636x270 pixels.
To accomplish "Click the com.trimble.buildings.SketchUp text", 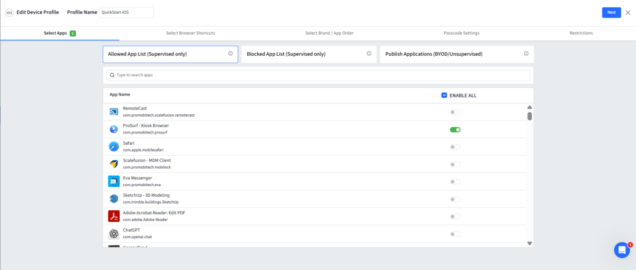I will 151,202.
